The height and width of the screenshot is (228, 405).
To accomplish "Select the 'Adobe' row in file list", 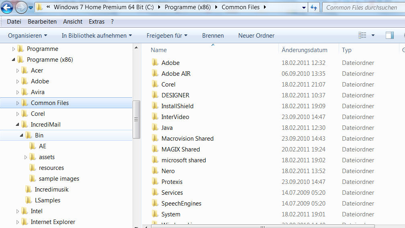I will [274, 63].
